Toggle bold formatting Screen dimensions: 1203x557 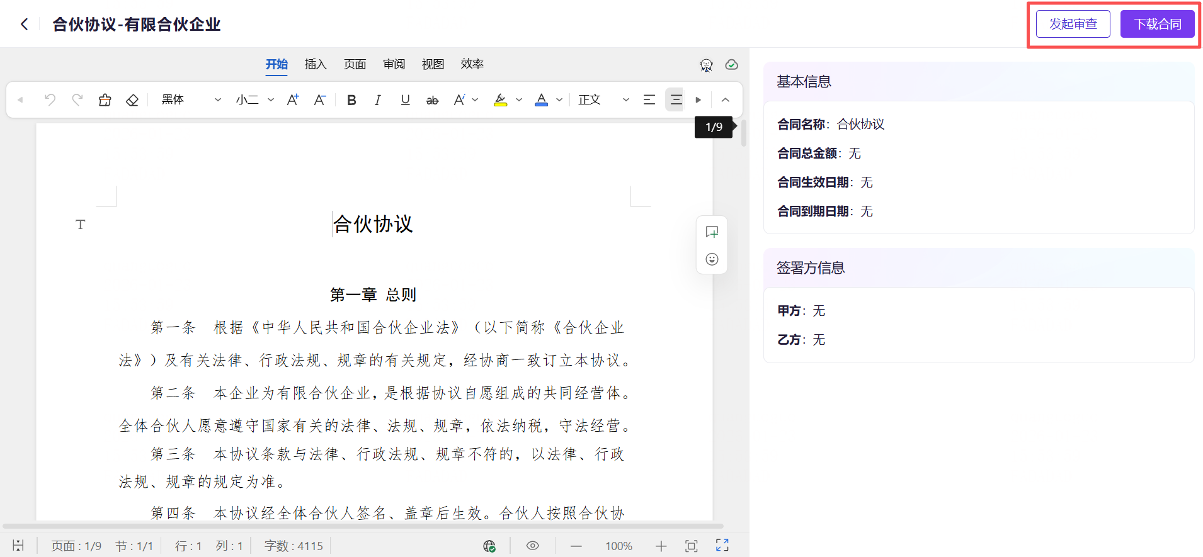click(x=351, y=100)
